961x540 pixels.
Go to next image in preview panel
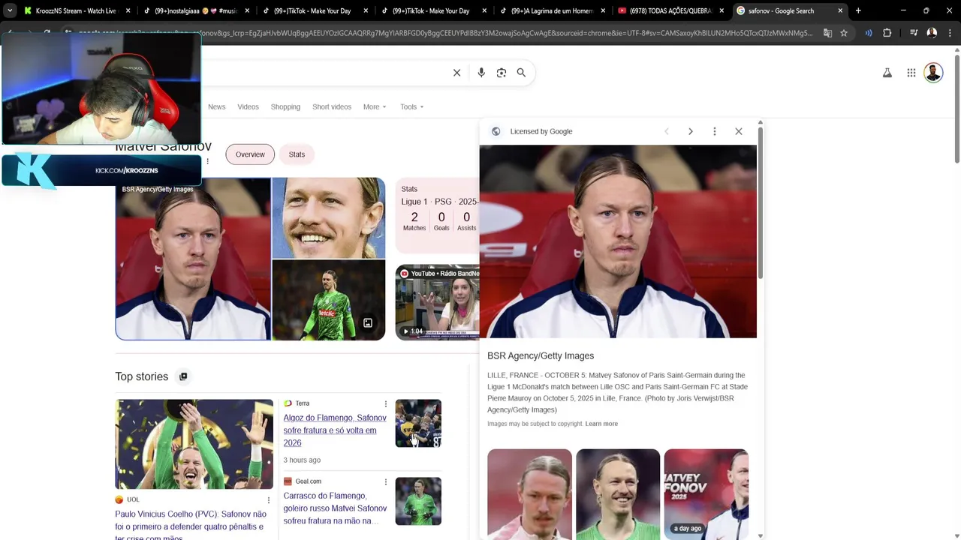pyautogui.click(x=691, y=131)
